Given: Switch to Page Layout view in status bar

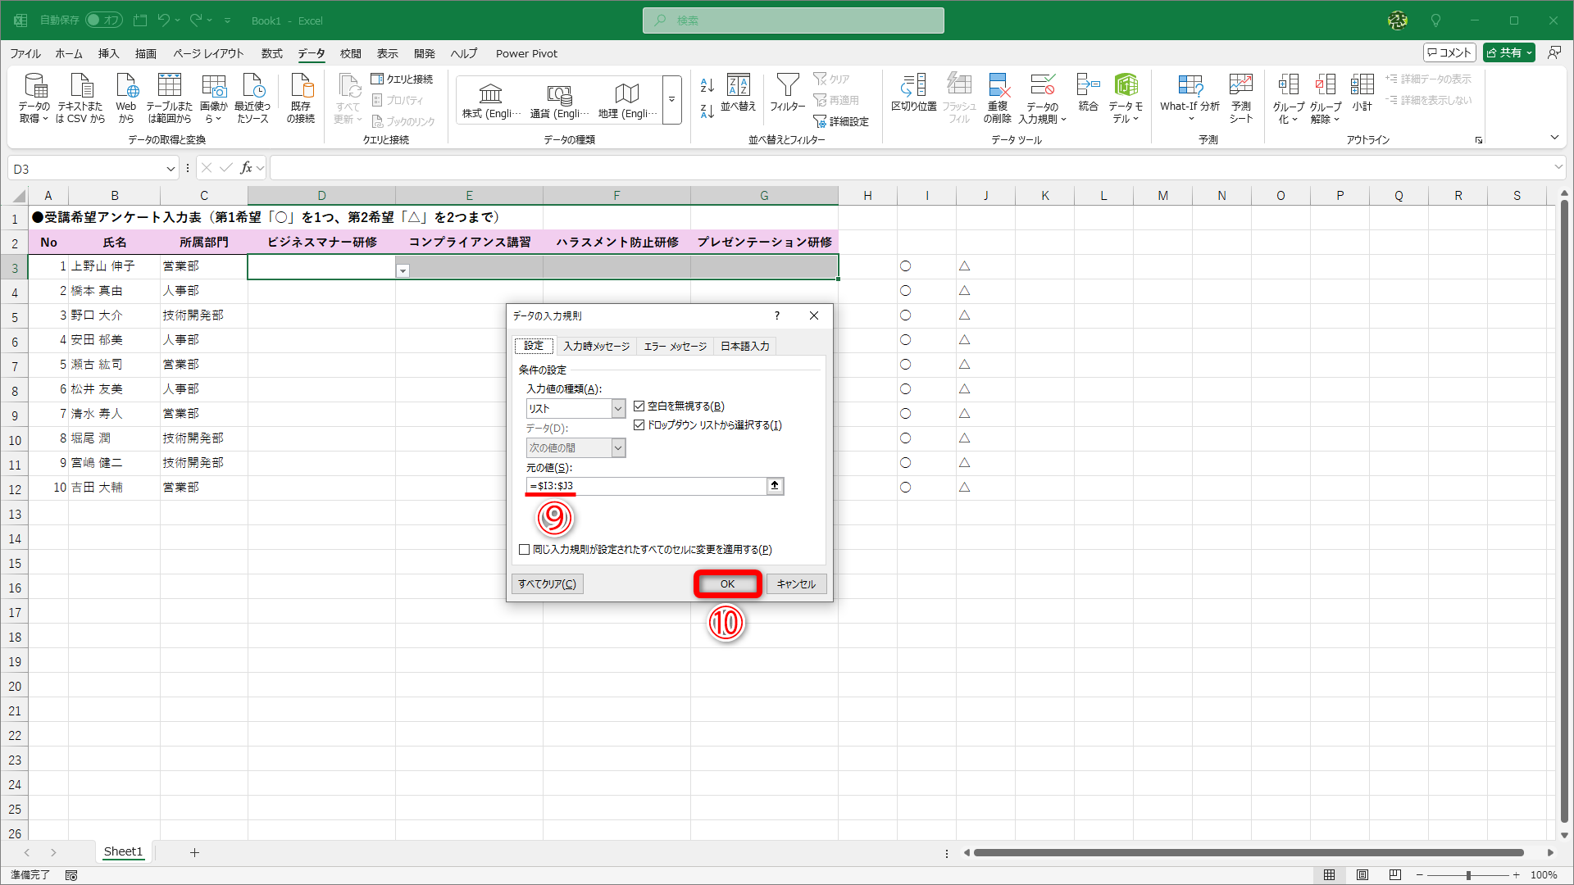Looking at the screenshot, I should (x=1362, y=875).
